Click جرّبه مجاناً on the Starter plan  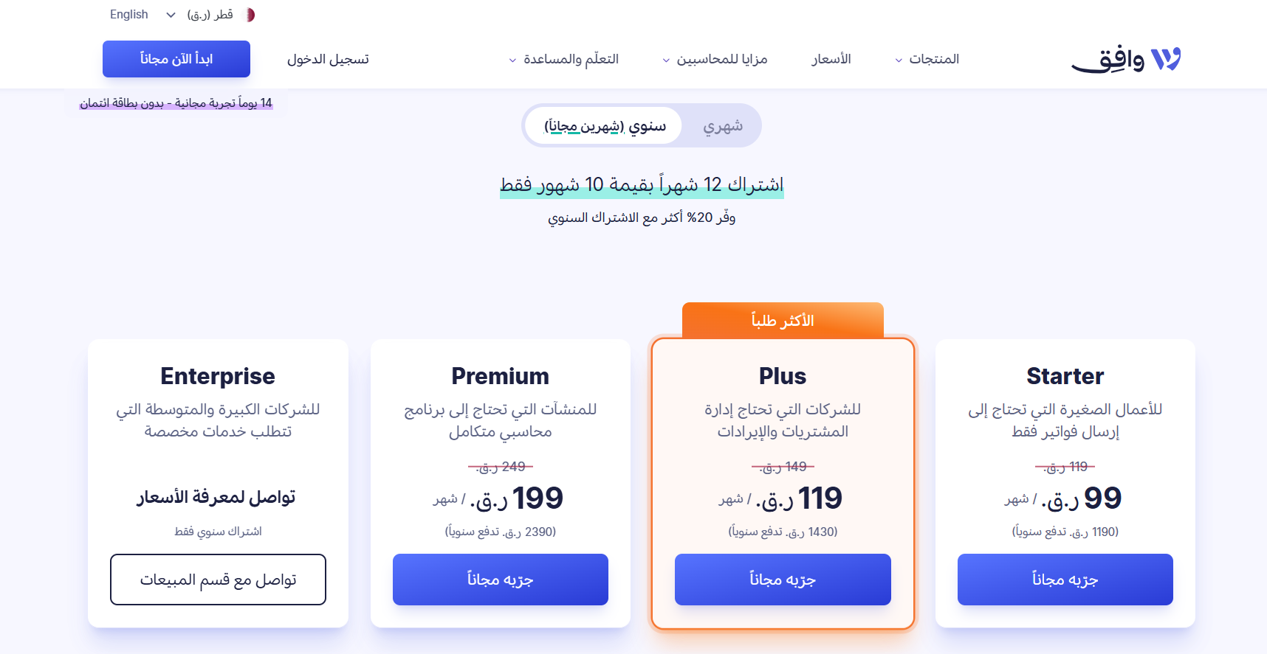[1065, 580]
